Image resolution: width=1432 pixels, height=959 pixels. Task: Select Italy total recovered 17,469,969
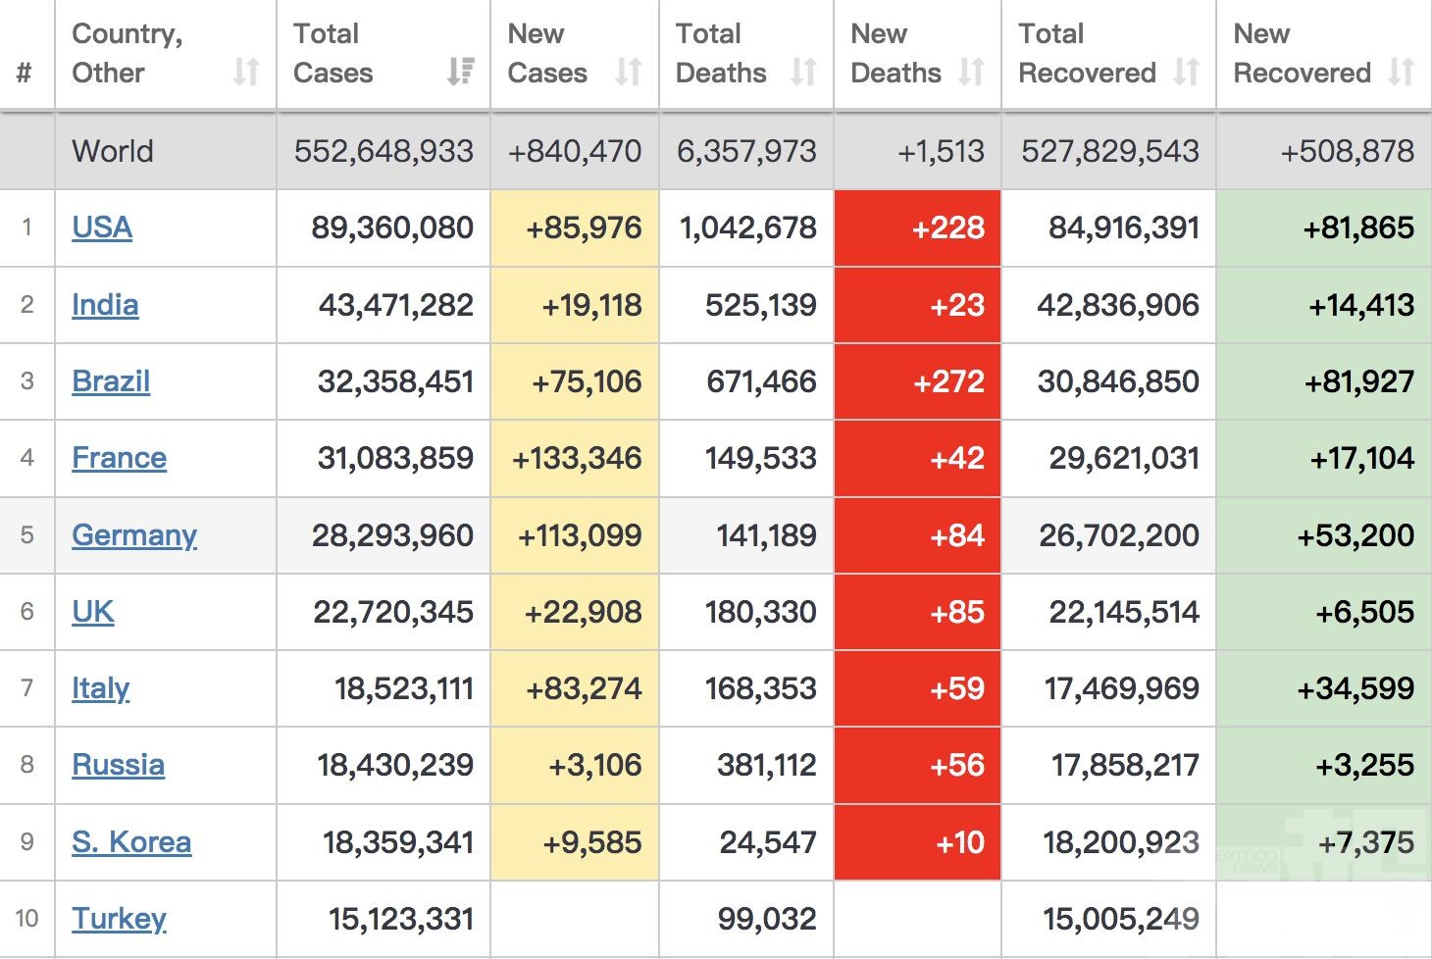(1122, 688)
